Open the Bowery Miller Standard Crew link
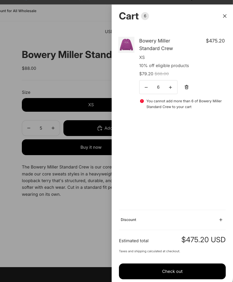 [156, 45]
